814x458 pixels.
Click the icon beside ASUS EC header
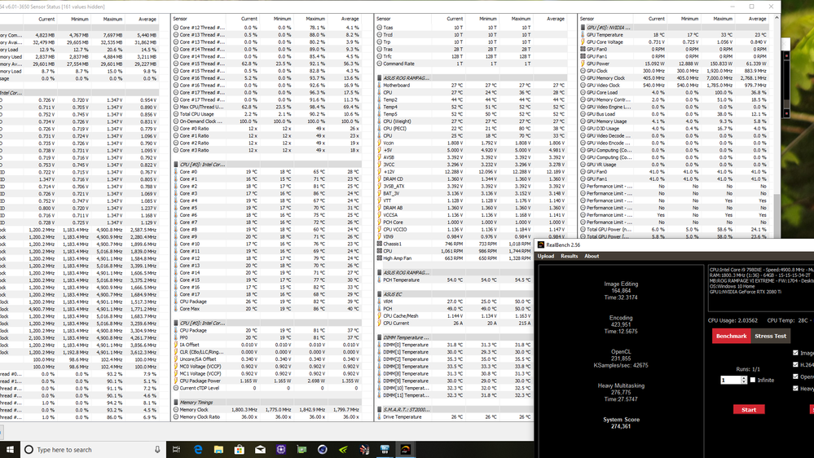coord(380,294)
